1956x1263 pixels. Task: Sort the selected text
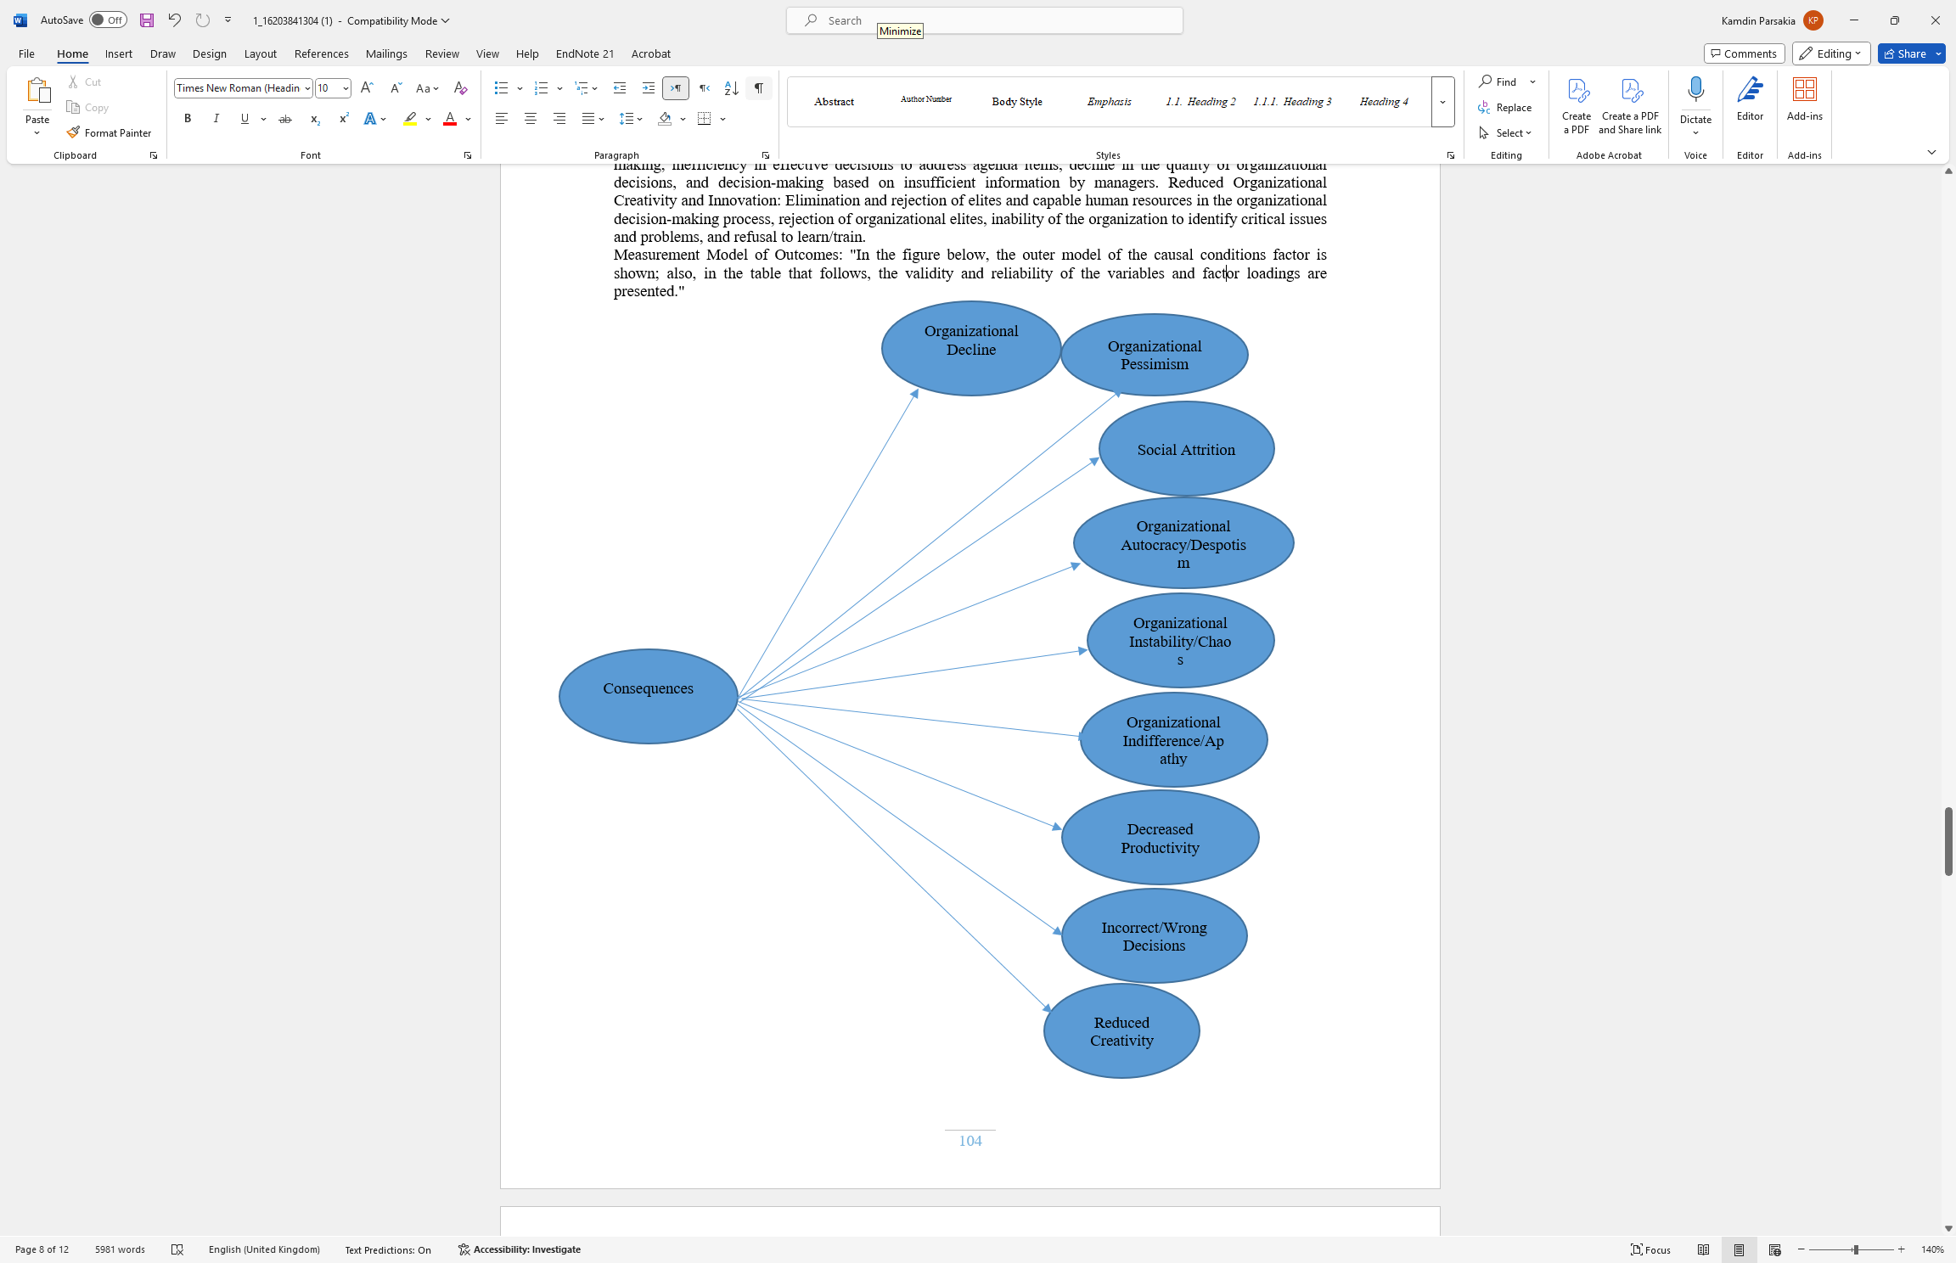tap(731, 88)
